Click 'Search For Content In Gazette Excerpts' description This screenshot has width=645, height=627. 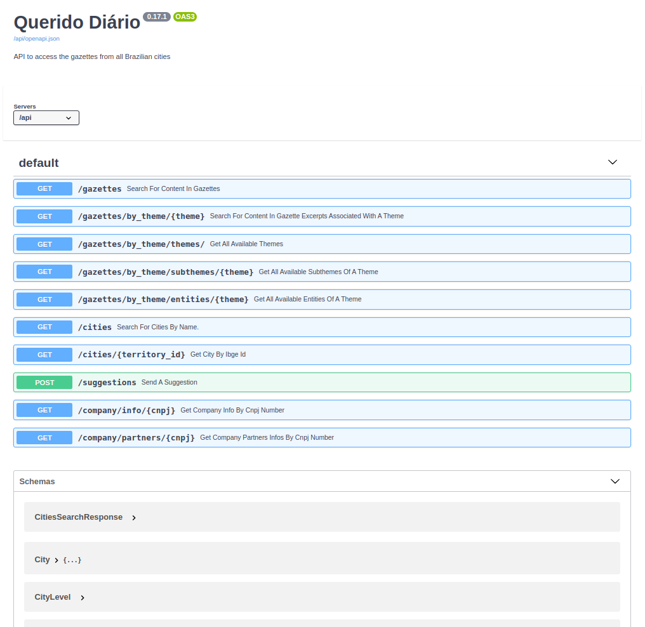tap(307, 216)
